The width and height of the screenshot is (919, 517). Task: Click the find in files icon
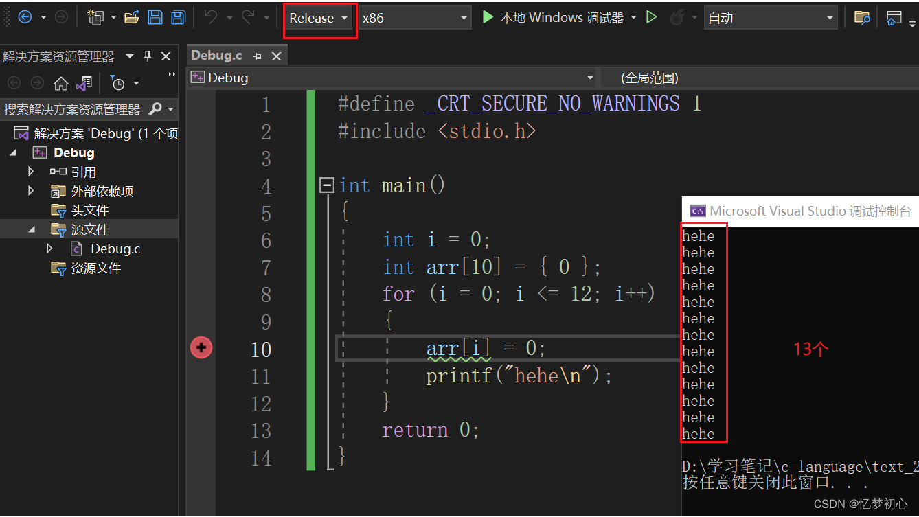pos(861,18)
